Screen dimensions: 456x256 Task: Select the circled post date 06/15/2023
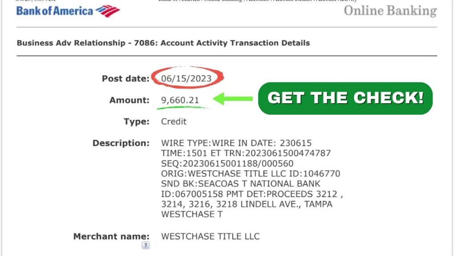pos(186,79)
